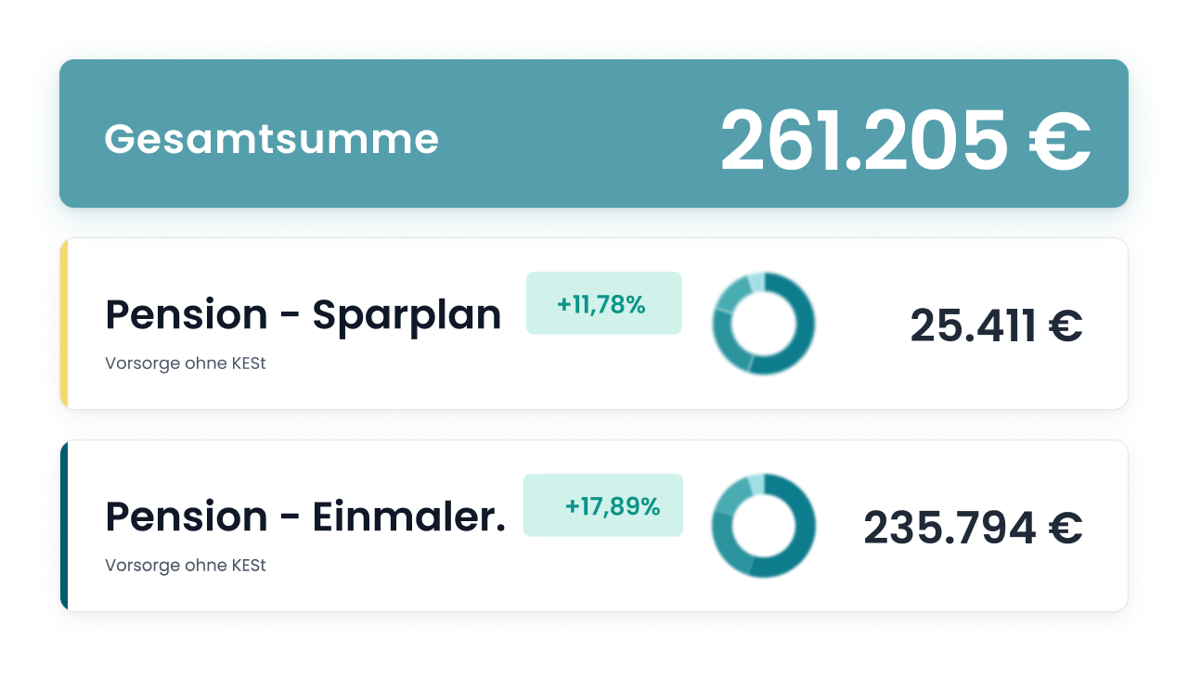Open the Pension - Sparplan title
Viewport: 1188px width, 676px height.
point(303,315)
